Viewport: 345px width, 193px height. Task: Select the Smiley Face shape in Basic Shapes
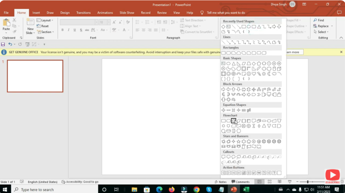(249, 74)
